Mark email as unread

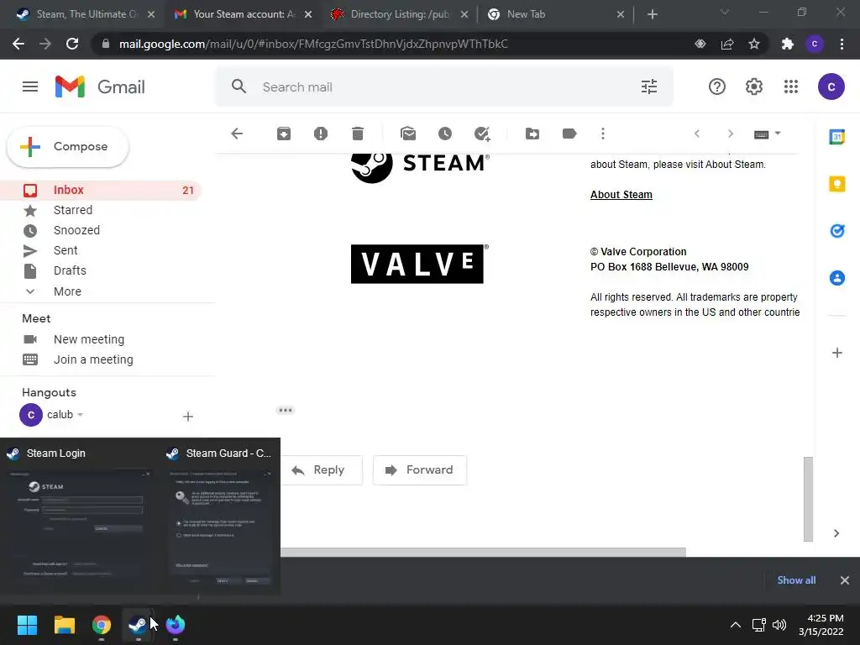click(x=408, y=134)
